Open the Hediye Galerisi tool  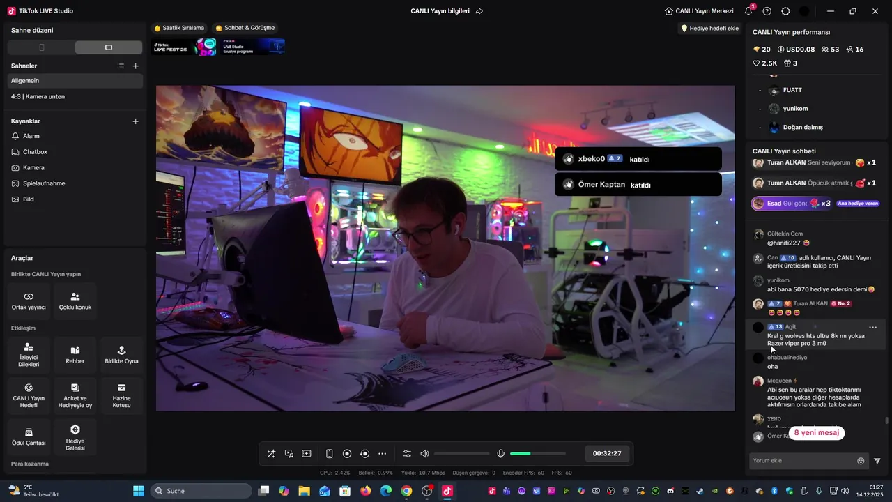click(75, 437)
